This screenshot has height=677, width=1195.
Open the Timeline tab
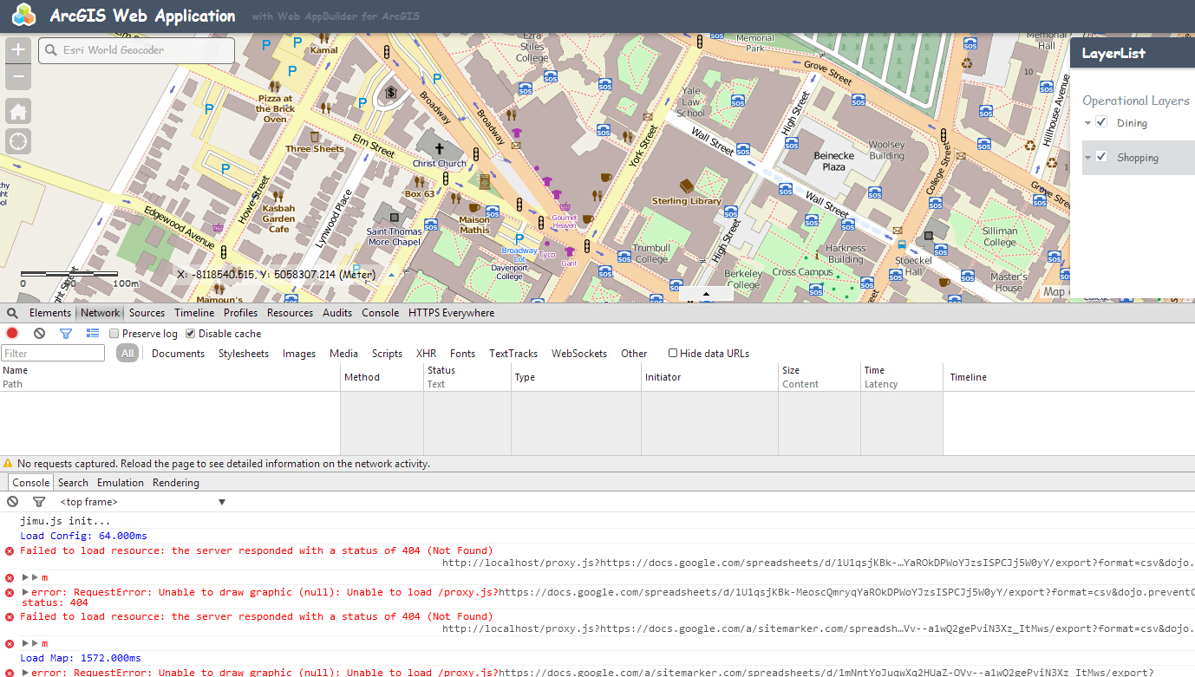point(194,313)
